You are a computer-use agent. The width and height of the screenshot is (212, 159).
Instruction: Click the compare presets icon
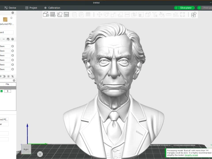(x=13, y=76)
